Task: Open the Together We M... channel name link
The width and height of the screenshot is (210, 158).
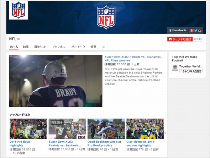Action: (191, 66)
